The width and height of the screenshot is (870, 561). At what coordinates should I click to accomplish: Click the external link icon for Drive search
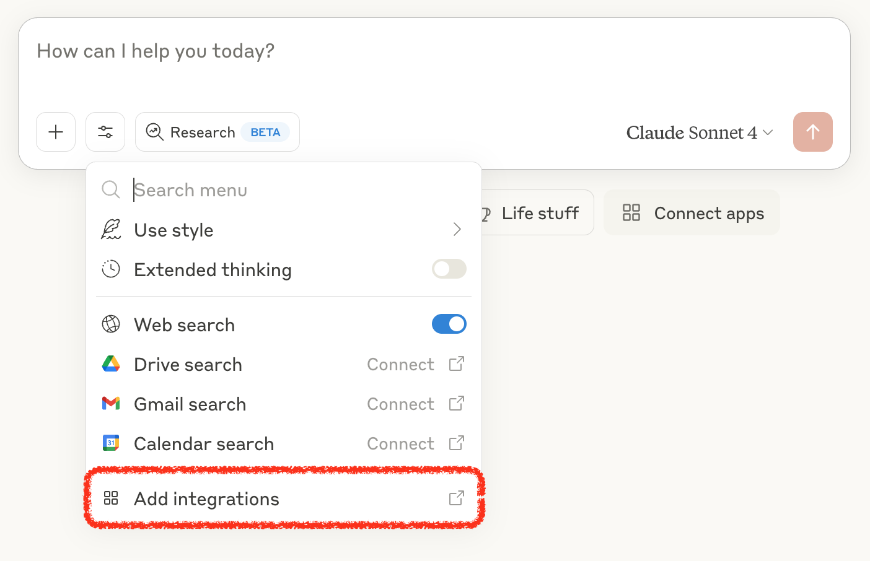click(457, 363)
